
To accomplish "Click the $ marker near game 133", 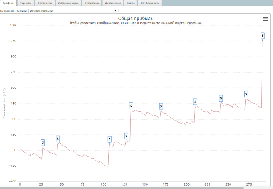I will coord(131,106).
